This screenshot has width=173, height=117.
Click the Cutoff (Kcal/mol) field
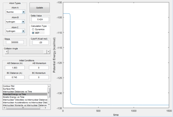41,42
